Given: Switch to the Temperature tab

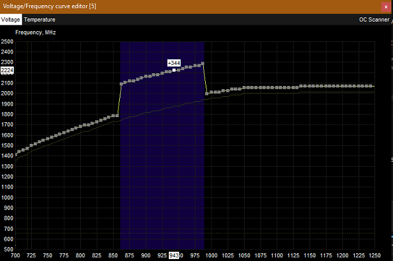Looking at the screenshot, I should [39, 20].
